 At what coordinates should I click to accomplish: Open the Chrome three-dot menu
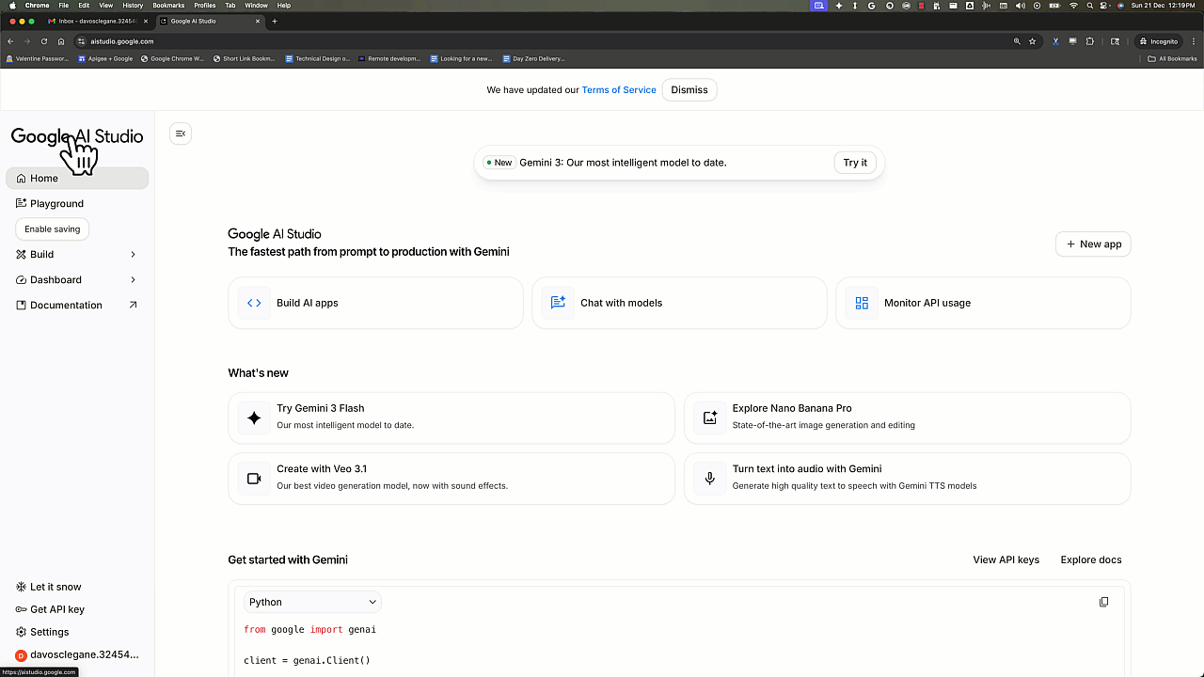[x=1193, y=41]
